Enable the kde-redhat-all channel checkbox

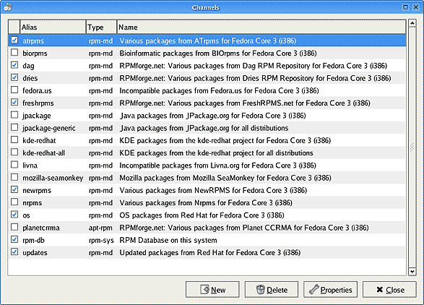pos(14,152)
